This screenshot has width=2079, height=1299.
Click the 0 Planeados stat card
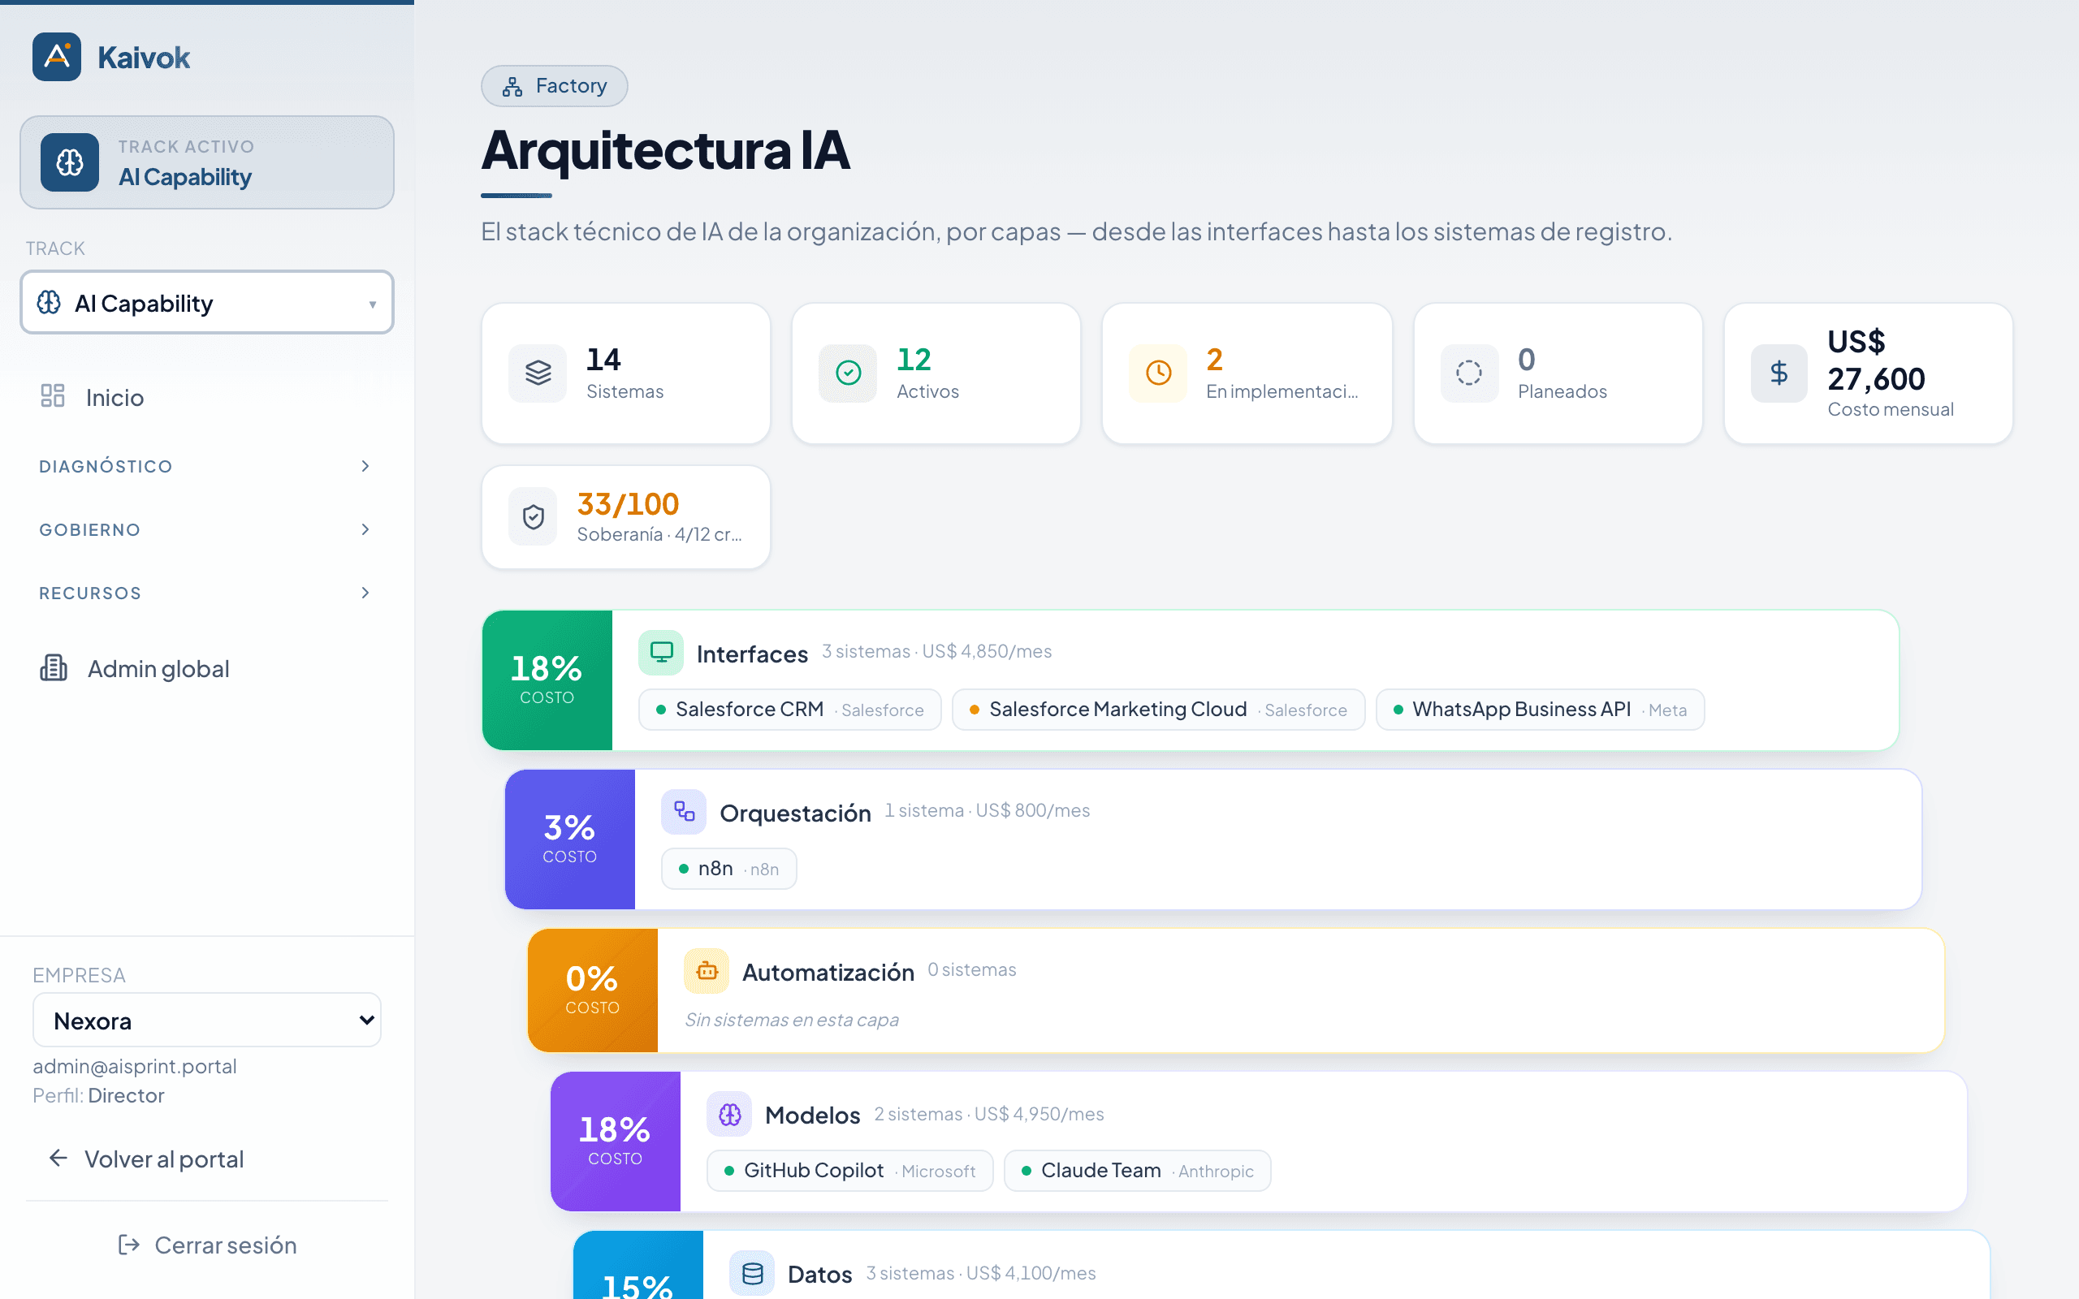pos(1558,373)
